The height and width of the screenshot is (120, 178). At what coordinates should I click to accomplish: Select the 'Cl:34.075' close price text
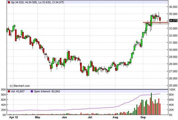58,2
